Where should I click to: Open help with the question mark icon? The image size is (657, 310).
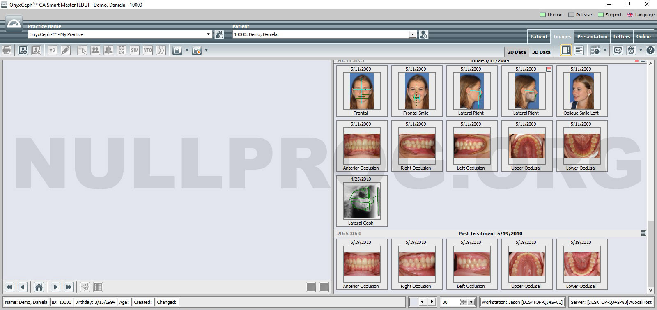[x=650, y=50]
